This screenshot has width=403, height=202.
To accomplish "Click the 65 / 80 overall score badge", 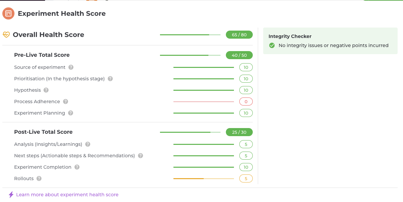I will click(239, 35).
